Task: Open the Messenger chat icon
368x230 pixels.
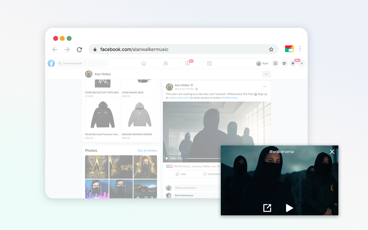Action: [x=284, y=63]
